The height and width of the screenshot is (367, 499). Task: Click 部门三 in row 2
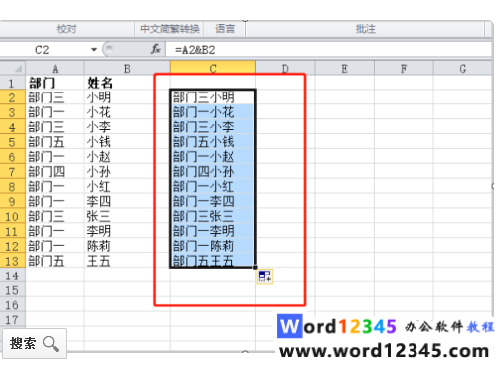tap(55, 97)
